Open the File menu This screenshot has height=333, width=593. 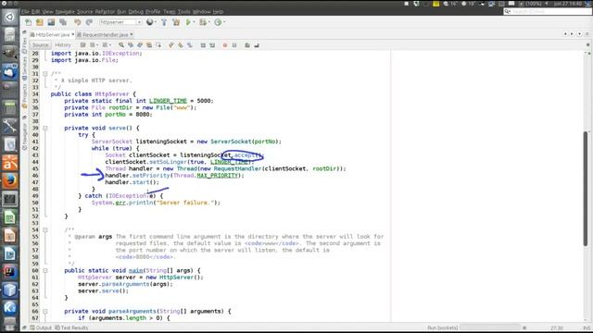pos(25,12)
